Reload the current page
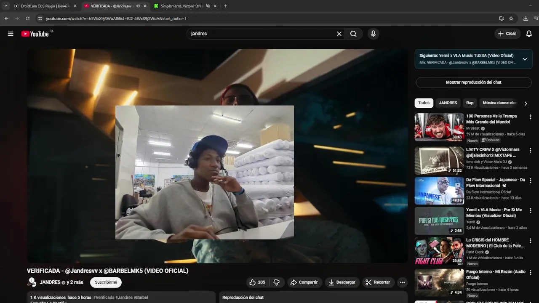Viewport: 539px width, 303px height. (27, 19)
